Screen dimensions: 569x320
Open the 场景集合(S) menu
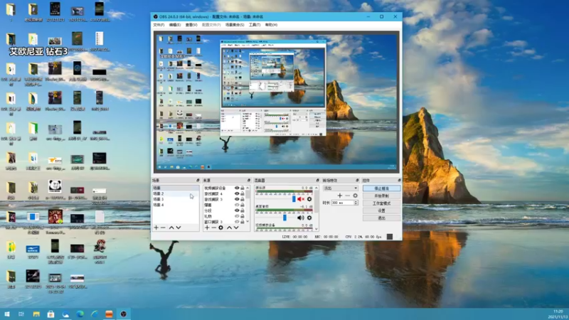(235, 25)
